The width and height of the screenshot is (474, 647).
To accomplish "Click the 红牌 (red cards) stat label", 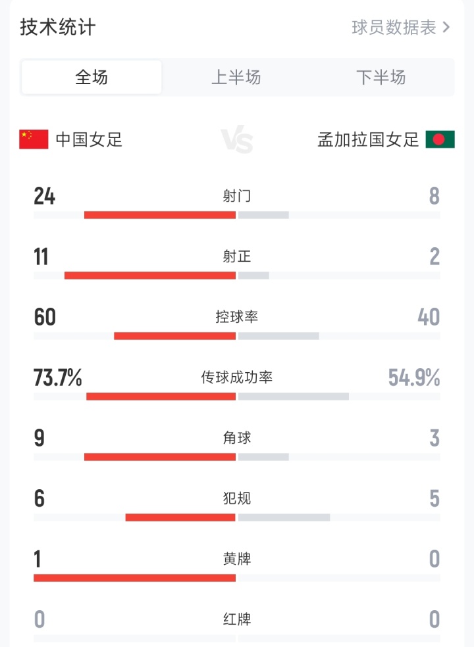I will (x=236, y=619).
